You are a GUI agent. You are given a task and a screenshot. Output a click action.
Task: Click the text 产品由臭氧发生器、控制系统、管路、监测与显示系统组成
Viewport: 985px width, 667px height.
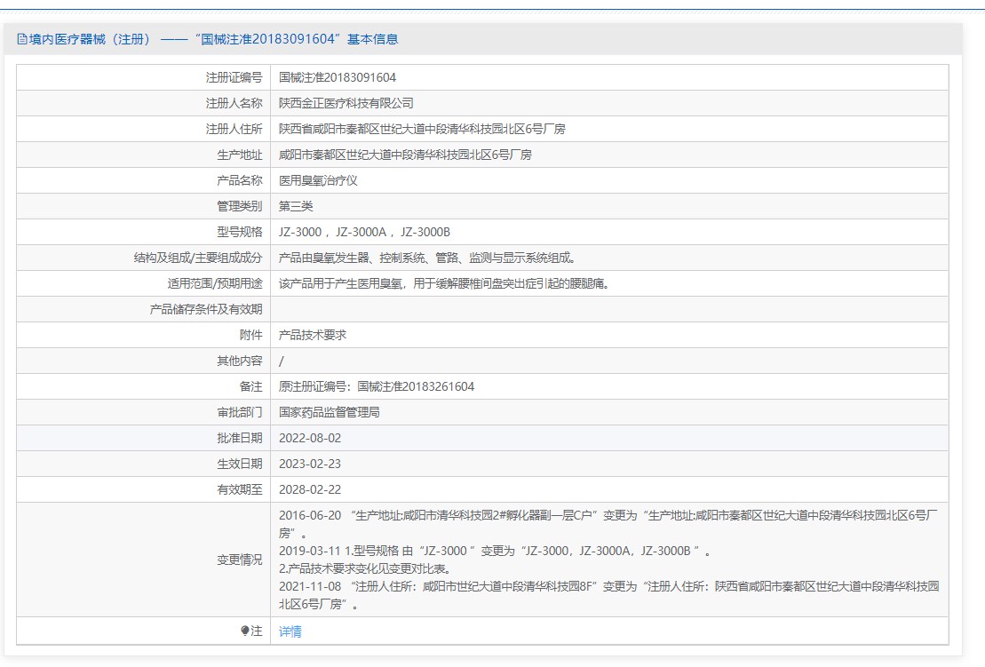[x=427, y=258]
